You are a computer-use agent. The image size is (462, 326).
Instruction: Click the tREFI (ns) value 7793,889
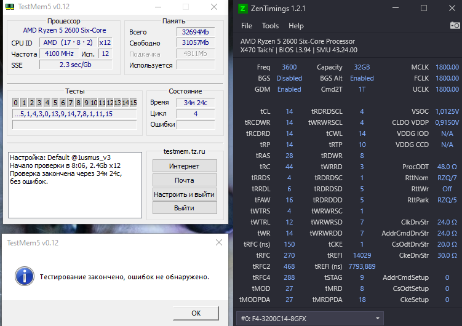[362, 266]
